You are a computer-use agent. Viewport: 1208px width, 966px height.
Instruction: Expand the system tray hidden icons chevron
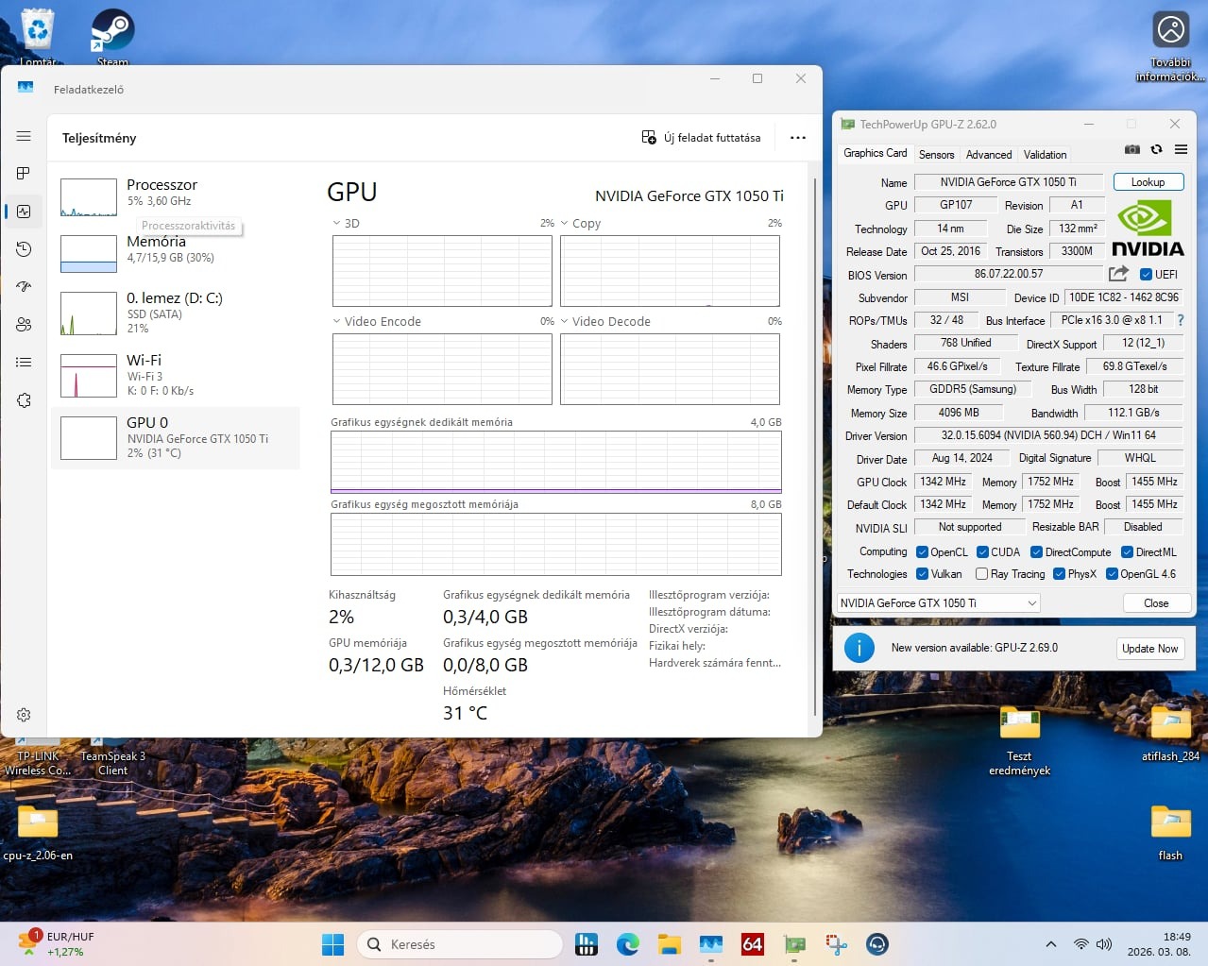pyautogui.click(x=1050, y=944)
